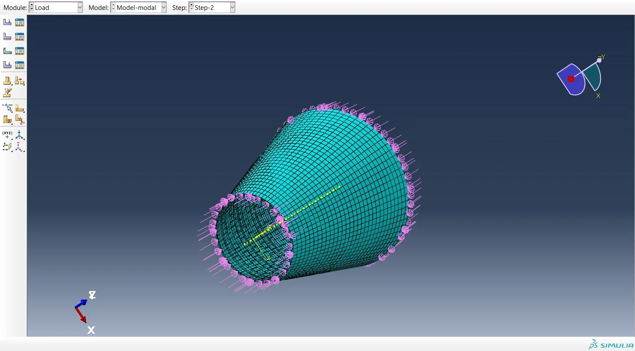
Task: Select the cursor-with-dashes picking tool
Action: coord(7,108)
